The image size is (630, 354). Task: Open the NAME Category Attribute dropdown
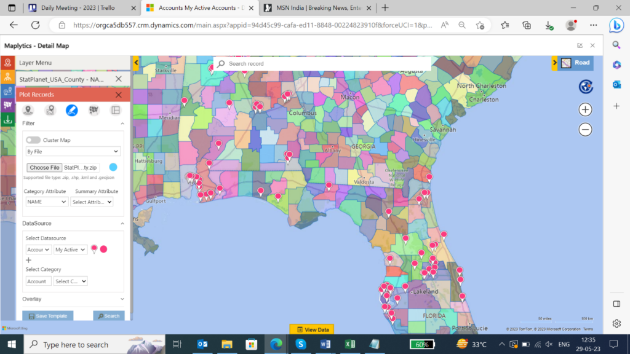coord(47,202)
